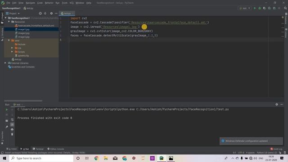Toggle the Favorites side tool window

coord(2,138)
